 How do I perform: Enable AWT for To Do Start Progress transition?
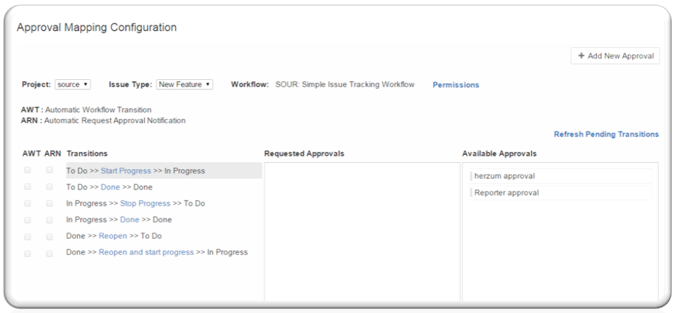[x=27, y=171]
